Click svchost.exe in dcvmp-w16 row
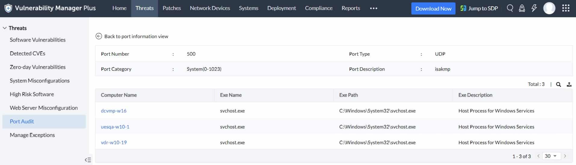The image size is (576, 165). coord(232,111)
